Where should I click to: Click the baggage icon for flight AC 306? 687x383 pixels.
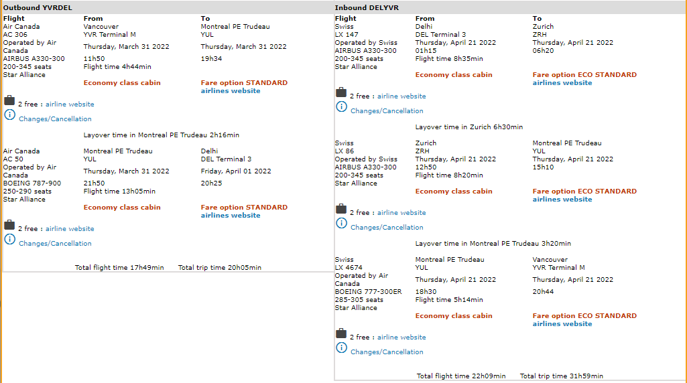click(x=9, y=100)
